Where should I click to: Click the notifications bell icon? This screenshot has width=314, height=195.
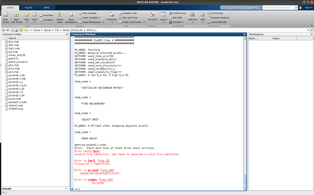coord(301,7)
